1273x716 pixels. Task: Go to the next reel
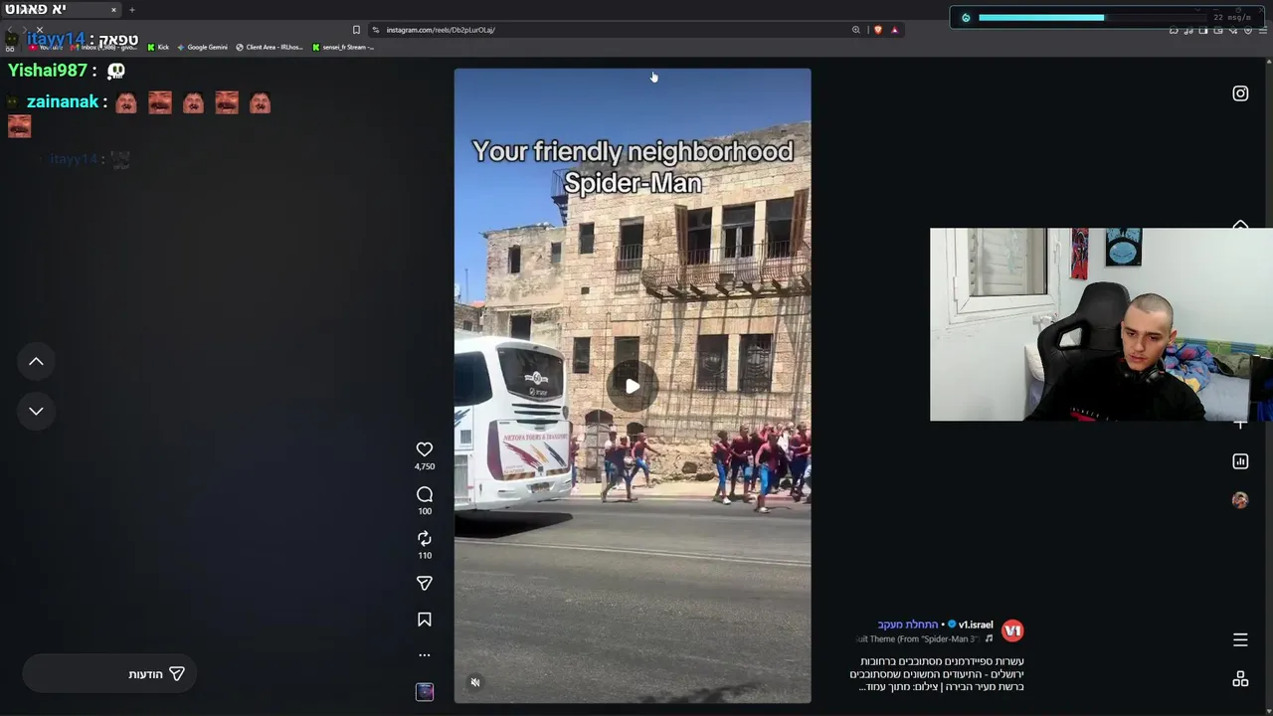tap(36, 411)
